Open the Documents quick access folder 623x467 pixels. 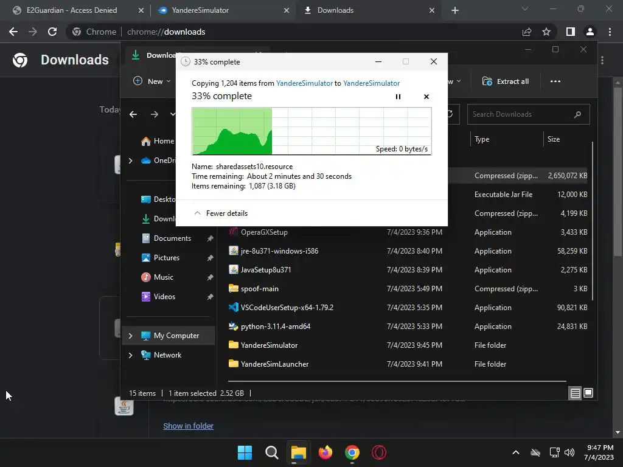point(167,238)
